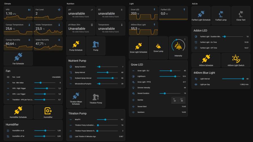Adjust the Fan - Min Value slider

point(45,83)
